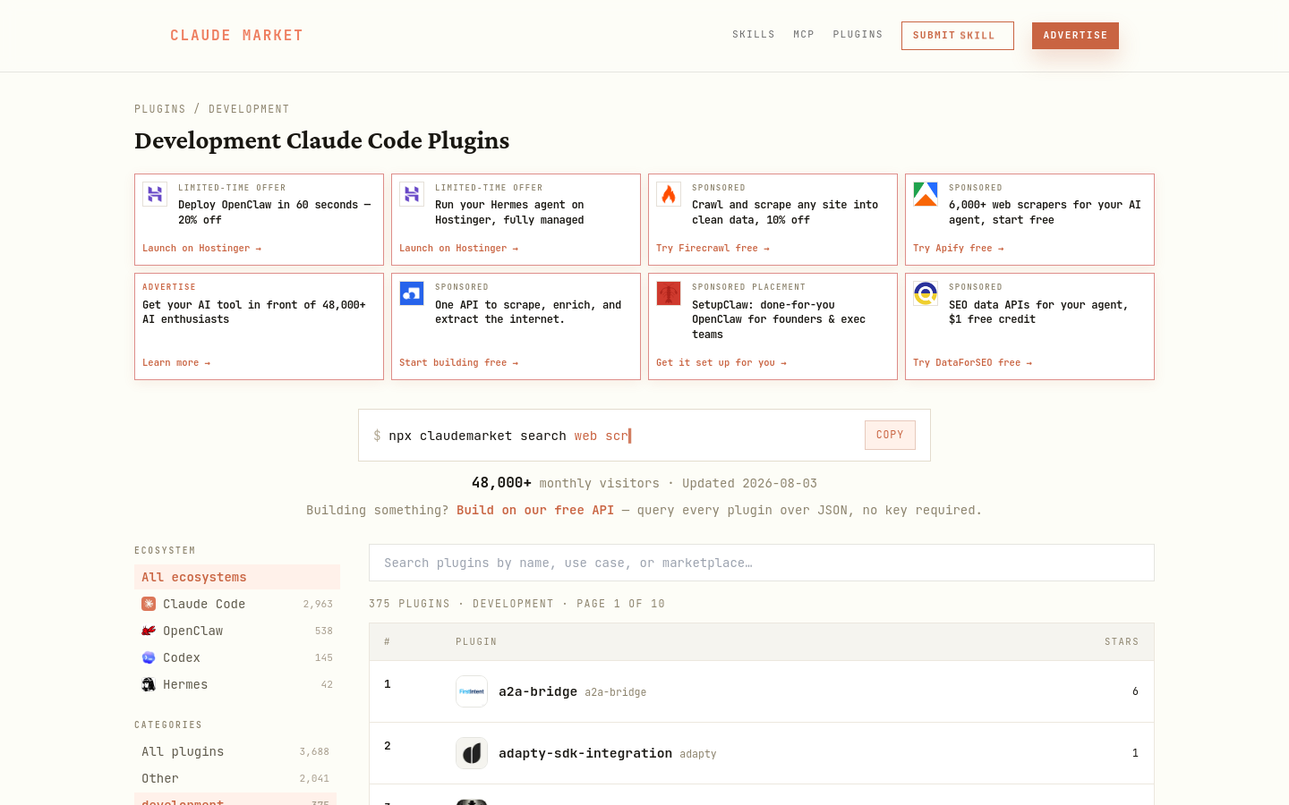Image resolution: width=1289 pixels, height=805 pixels.
Task: Click the Plugin column header
Action: click(476, 642)
